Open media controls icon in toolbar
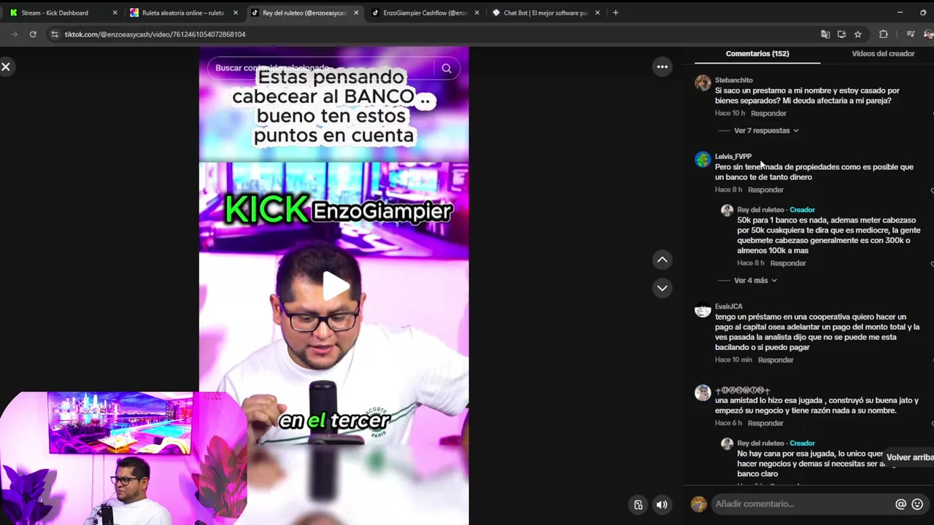This screenshot has width=934, height=525. (x=911, y=34)
